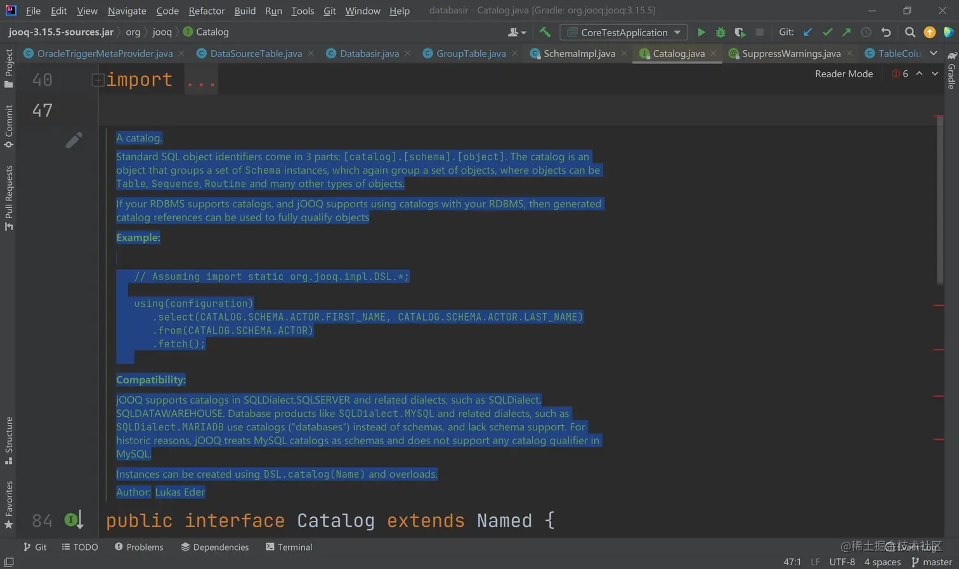959x569 pixels.
Task: Close the GroupTable.java tab
Action: click(514, 54)
